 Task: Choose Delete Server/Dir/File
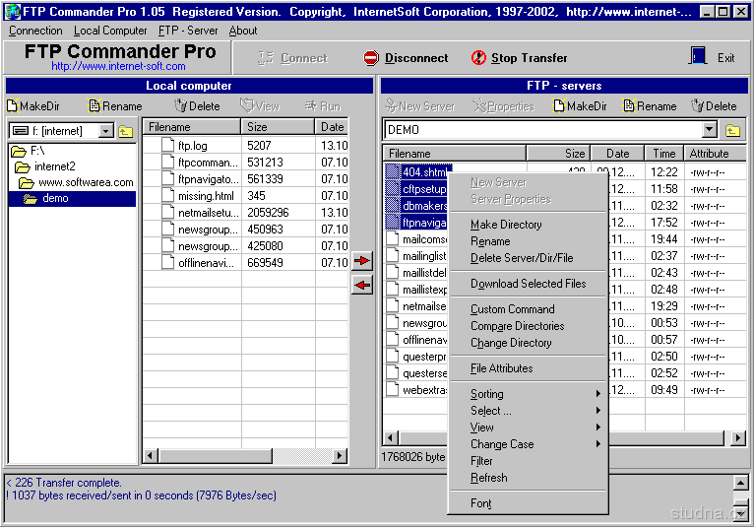click(528, 258)
